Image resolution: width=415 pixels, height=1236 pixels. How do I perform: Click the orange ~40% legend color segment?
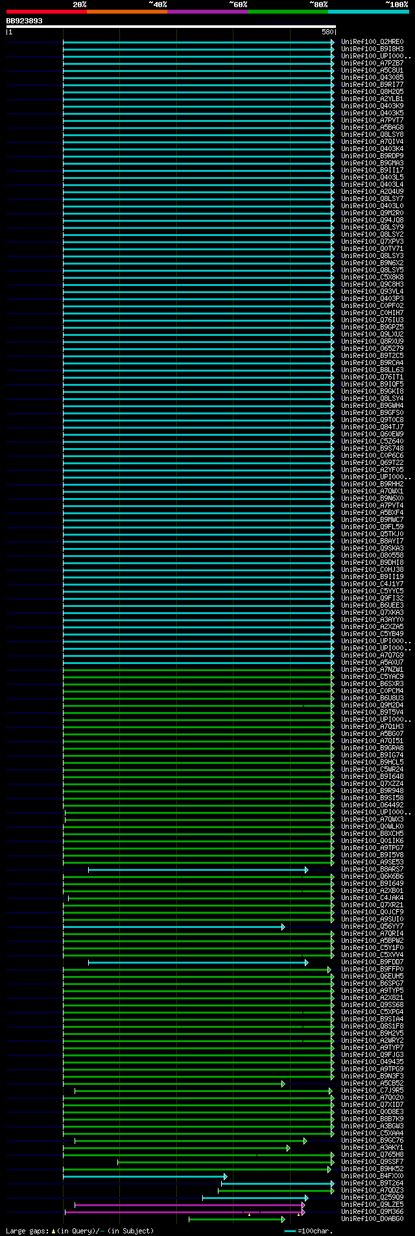(127, 12)
